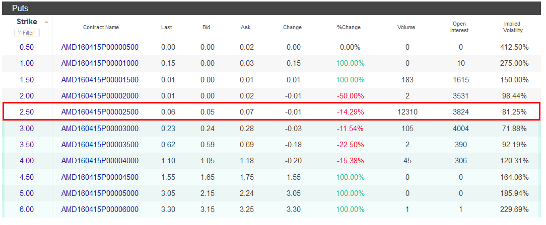
Task: Sort by the Open Interest header
Action: tap(460, 27)
